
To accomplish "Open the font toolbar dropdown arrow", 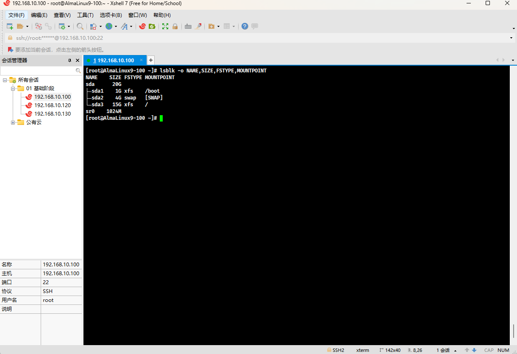I will point(131,26).
